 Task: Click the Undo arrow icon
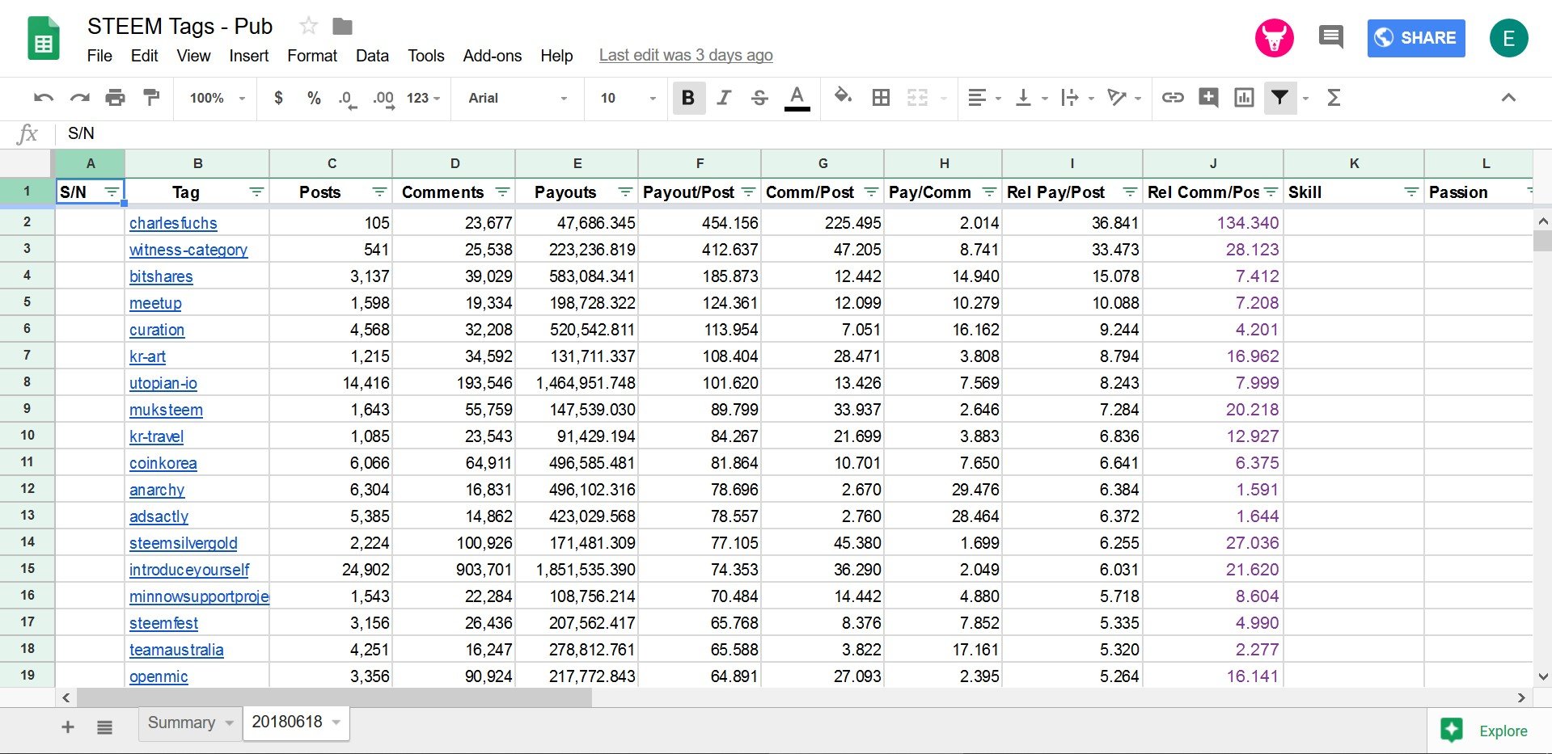(44, 98)
